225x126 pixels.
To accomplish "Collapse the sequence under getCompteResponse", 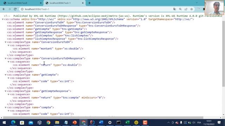I will (8, 94).
